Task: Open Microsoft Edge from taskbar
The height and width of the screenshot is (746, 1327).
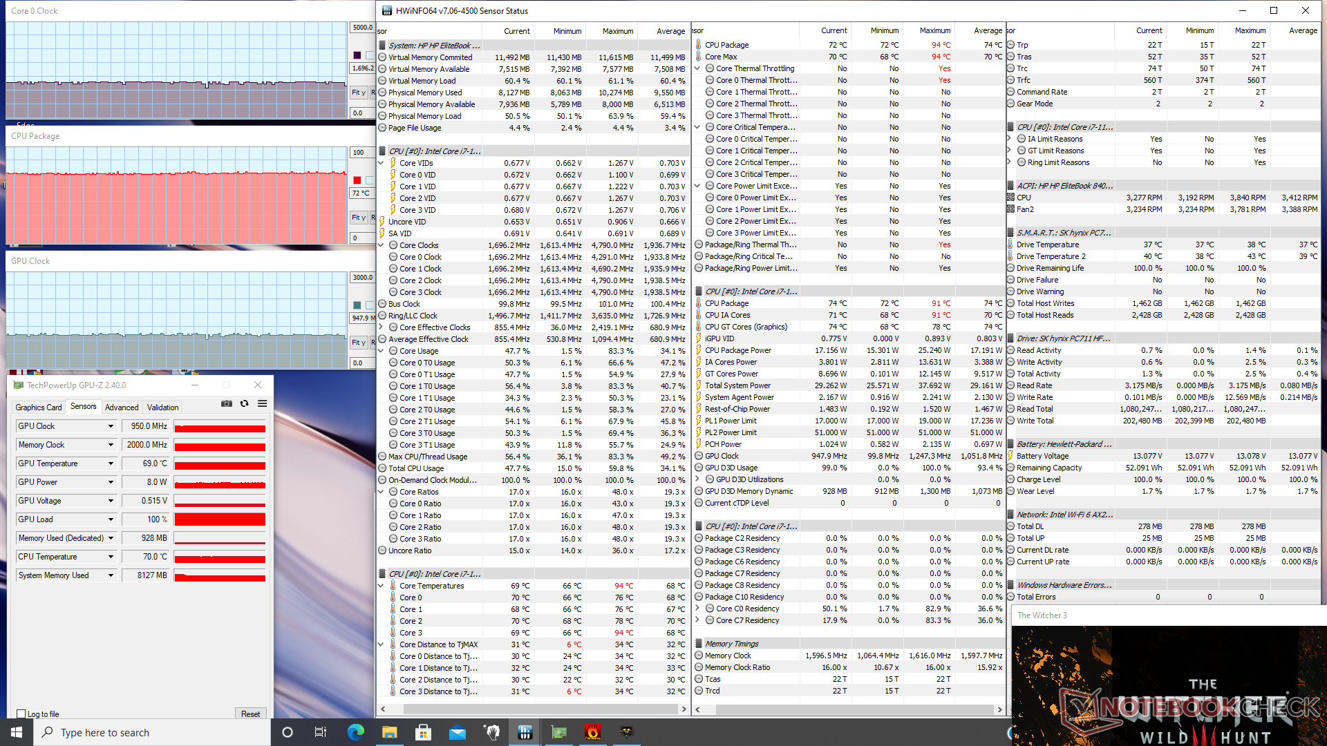Action: (356, 732)
